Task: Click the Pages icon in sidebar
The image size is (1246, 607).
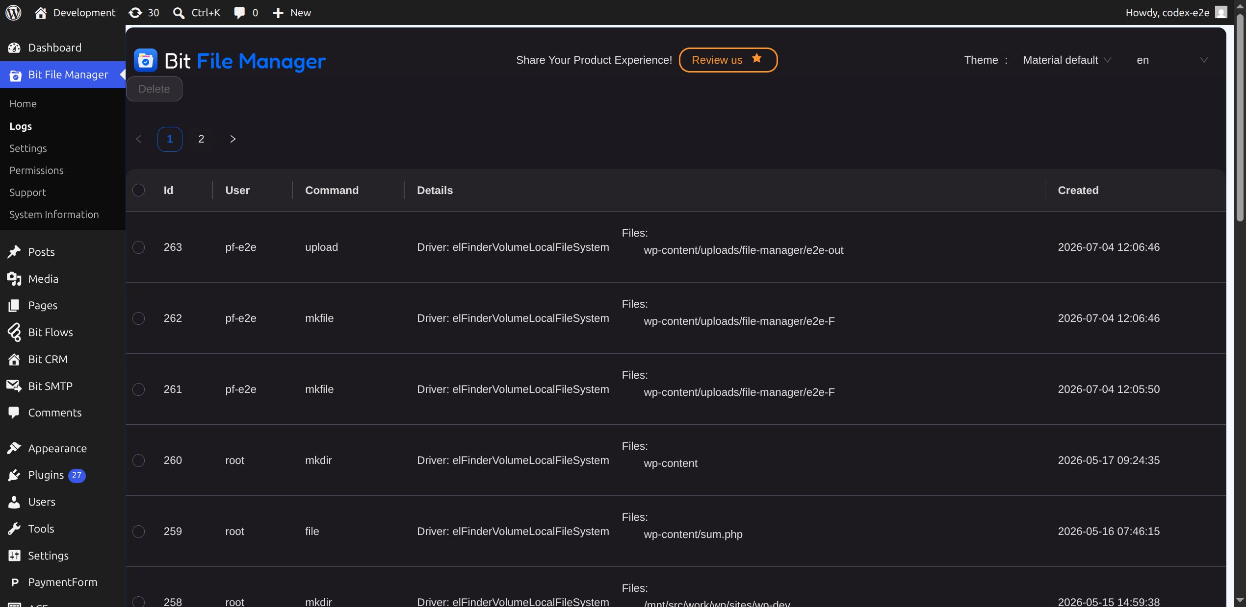Action: coord(14,305)
